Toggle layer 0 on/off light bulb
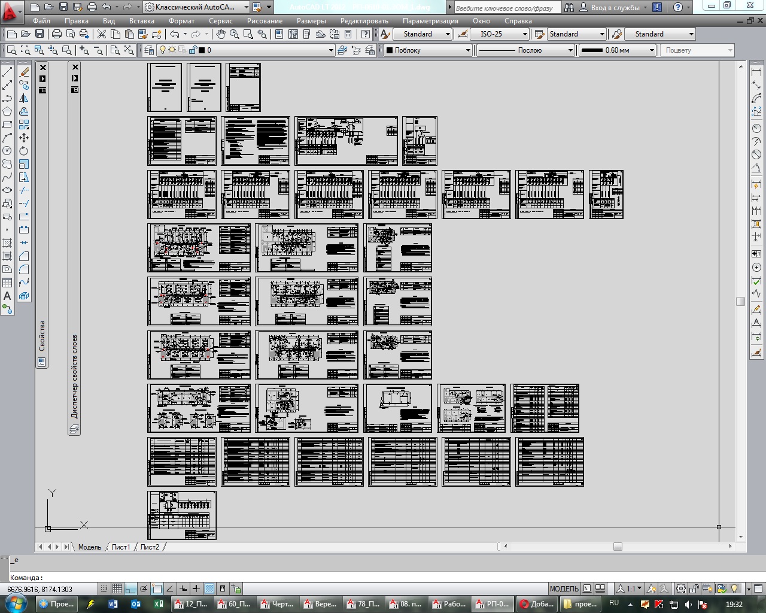This screenshot has width=766, height=613. [x=162, y=50]
